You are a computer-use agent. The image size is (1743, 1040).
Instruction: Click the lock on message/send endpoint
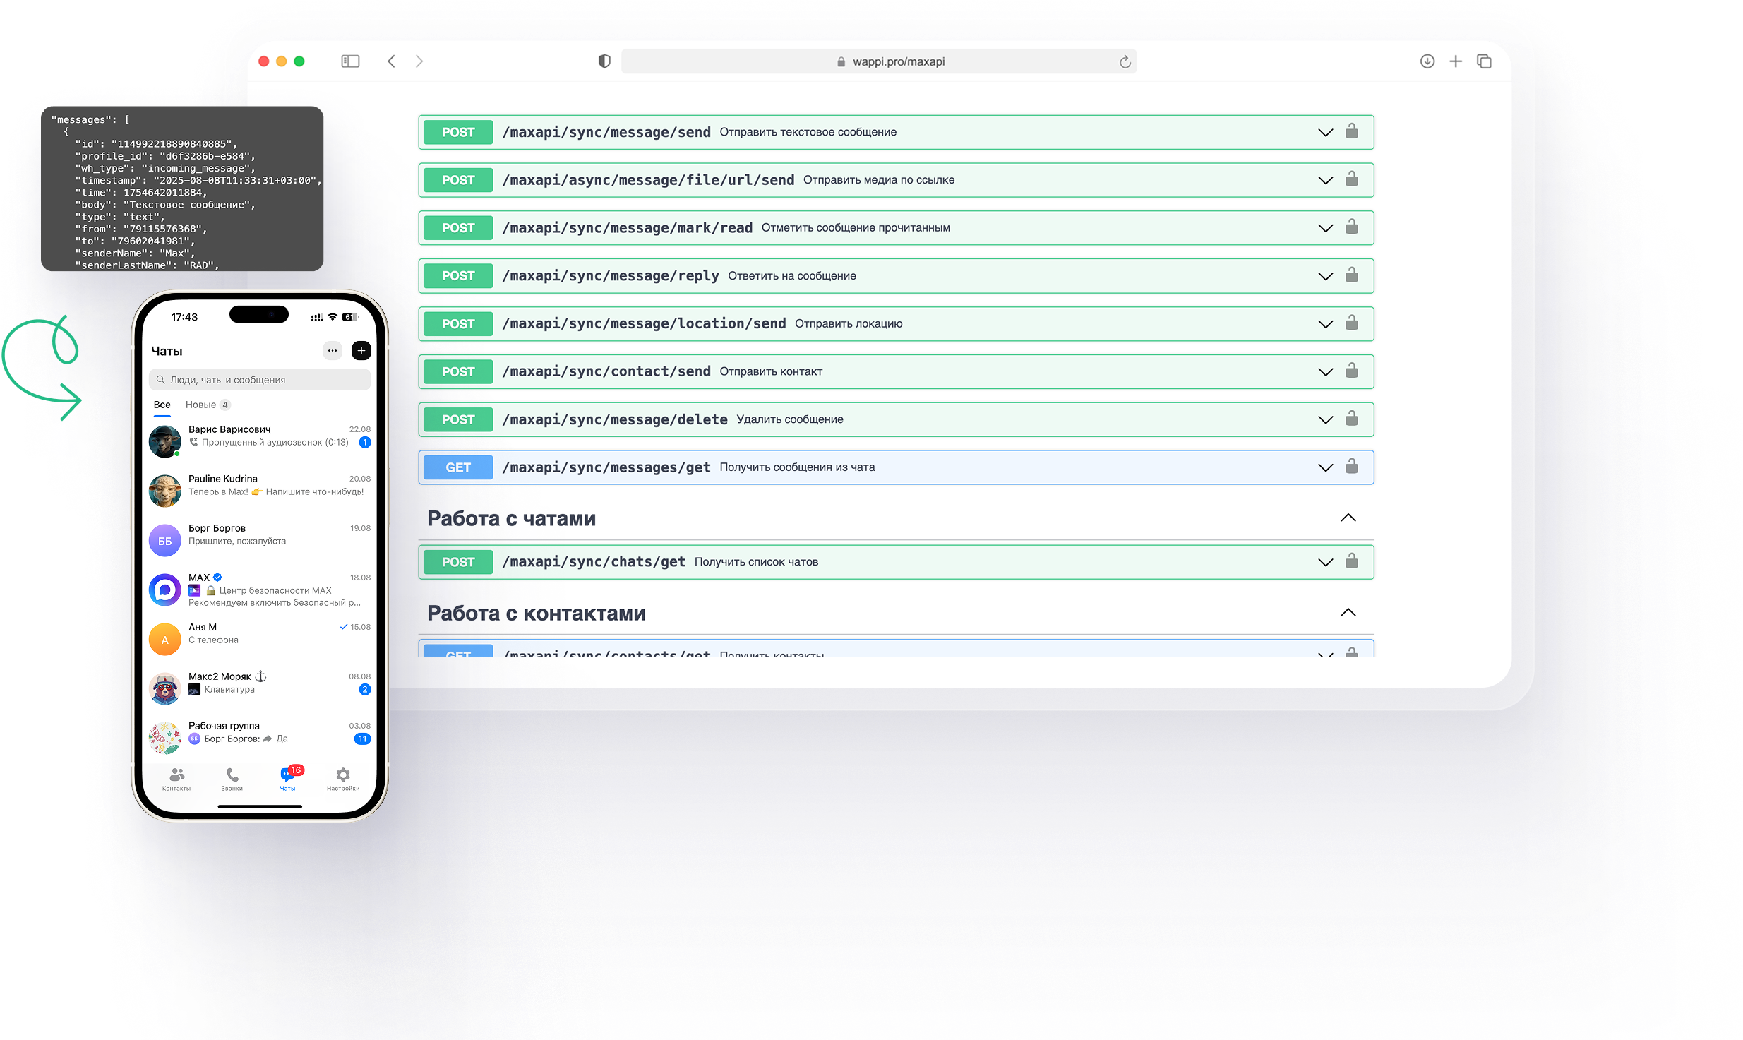pos(1351,131)
